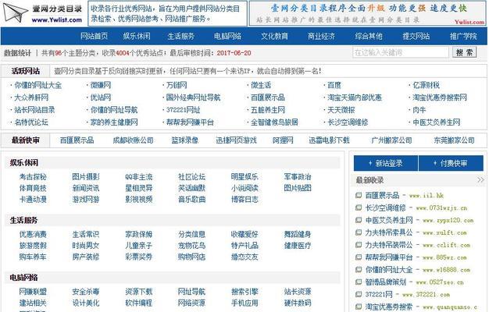Open the 军事政治 category link

[298, 177]
